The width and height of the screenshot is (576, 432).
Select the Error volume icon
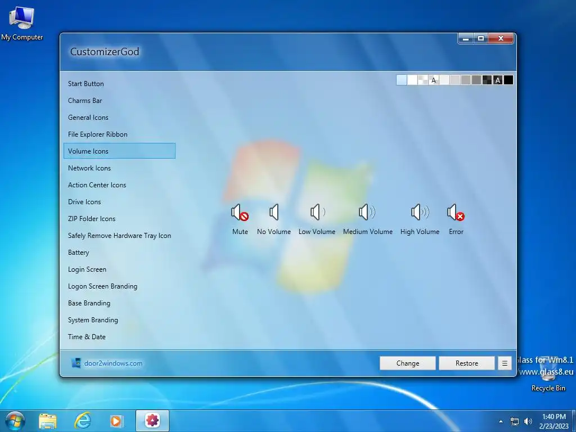(x=456, y=212)
